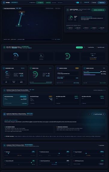109x172 pixels.
Task: Click the Departure Battery SOC slider handle
Action: pos(31,163)
